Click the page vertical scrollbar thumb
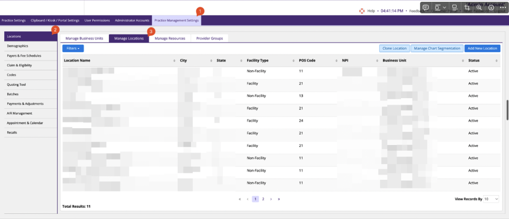This screenshot has width=509, height=219. (x=507, y=110)
